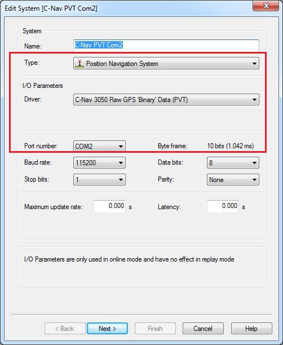Screen dimensions: 283x345
Task: Click the 'Port number:' label
Action: coord(41,146)
